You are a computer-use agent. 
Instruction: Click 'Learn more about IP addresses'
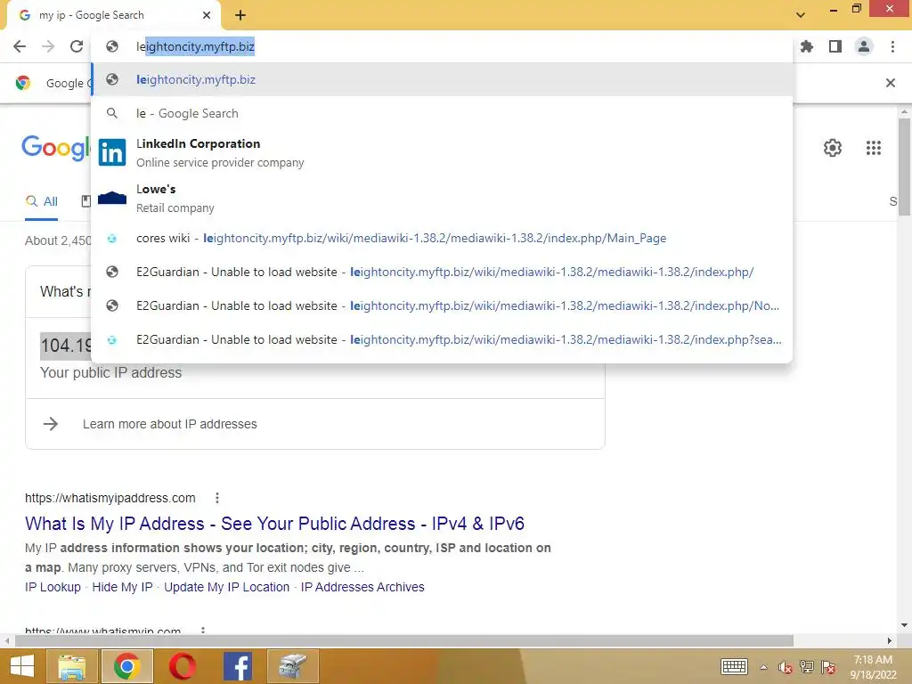point(170,424)
